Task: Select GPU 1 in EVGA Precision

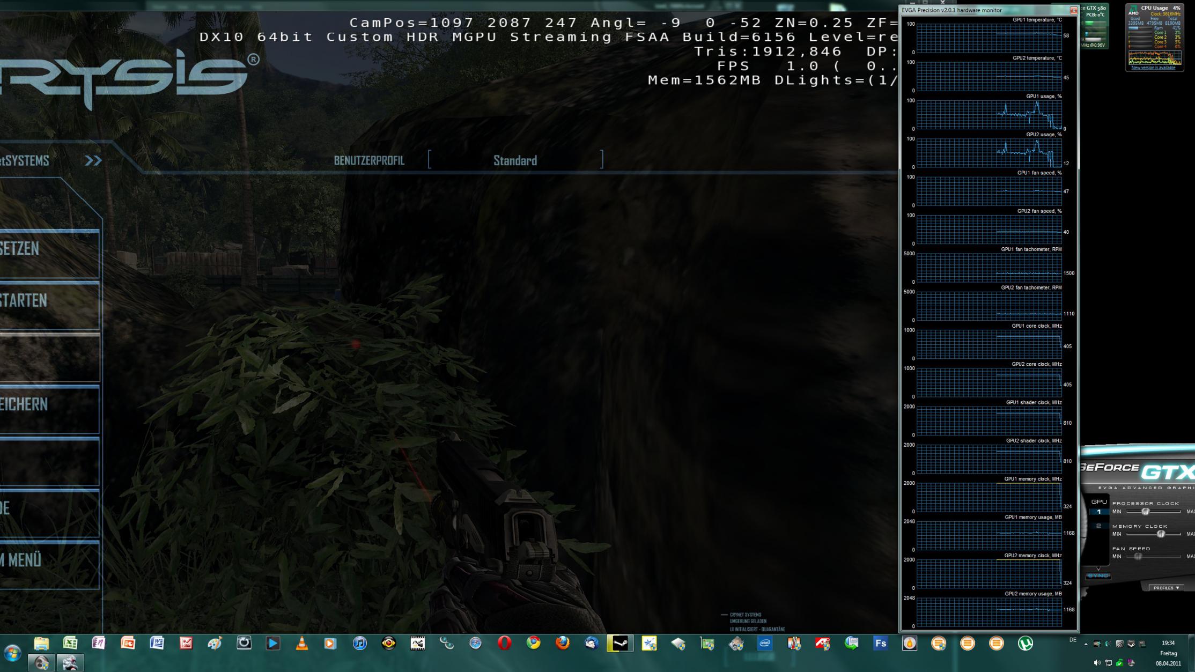Action: click(1098, 512)
